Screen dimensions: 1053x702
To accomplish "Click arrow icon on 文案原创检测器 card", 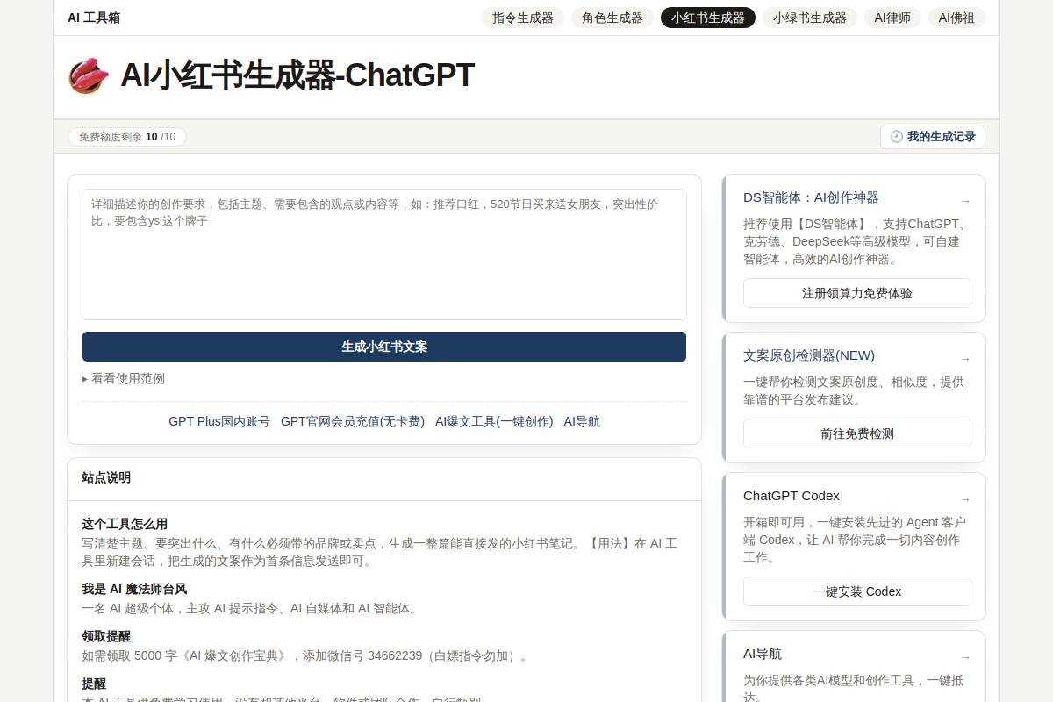I will click(965, 359).
